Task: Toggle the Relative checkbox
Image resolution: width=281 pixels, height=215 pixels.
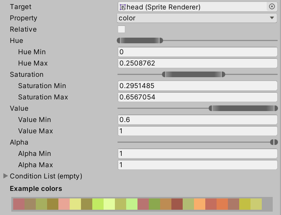Action: (121, 29)
